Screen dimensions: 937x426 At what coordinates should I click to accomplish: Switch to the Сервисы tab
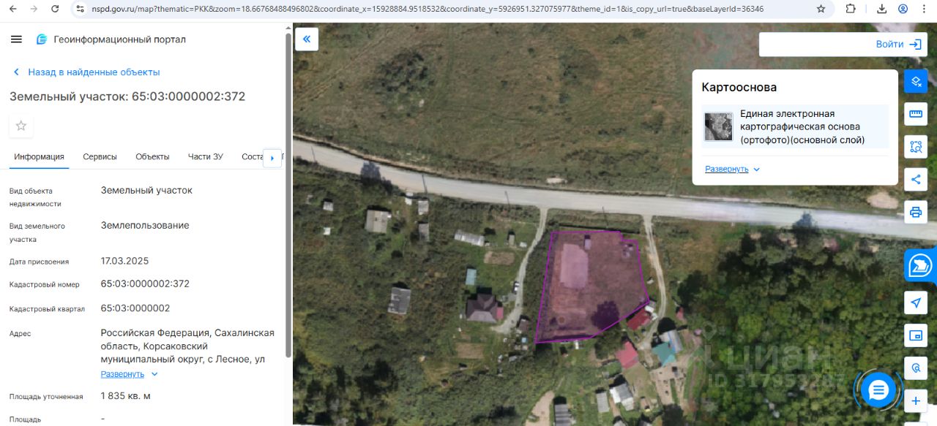100,156
